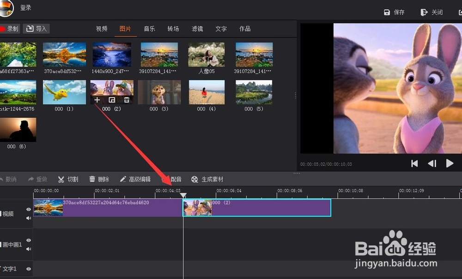
Task: Click the Import (导入) button
Action: pyautogui.click(x=36, y=29)
